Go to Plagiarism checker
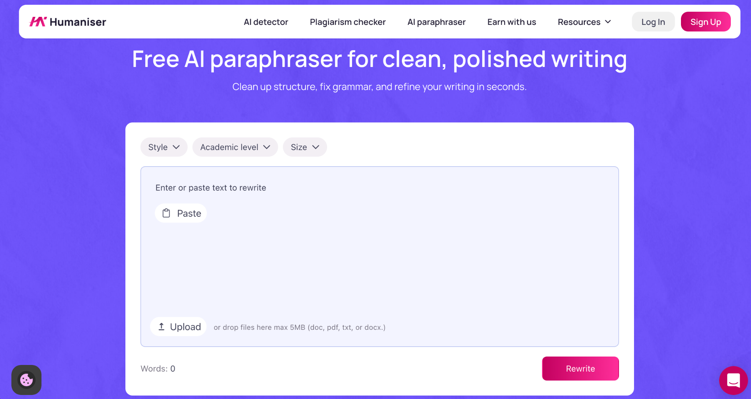Viewport: 751px width, 399px height. (348, 22)
